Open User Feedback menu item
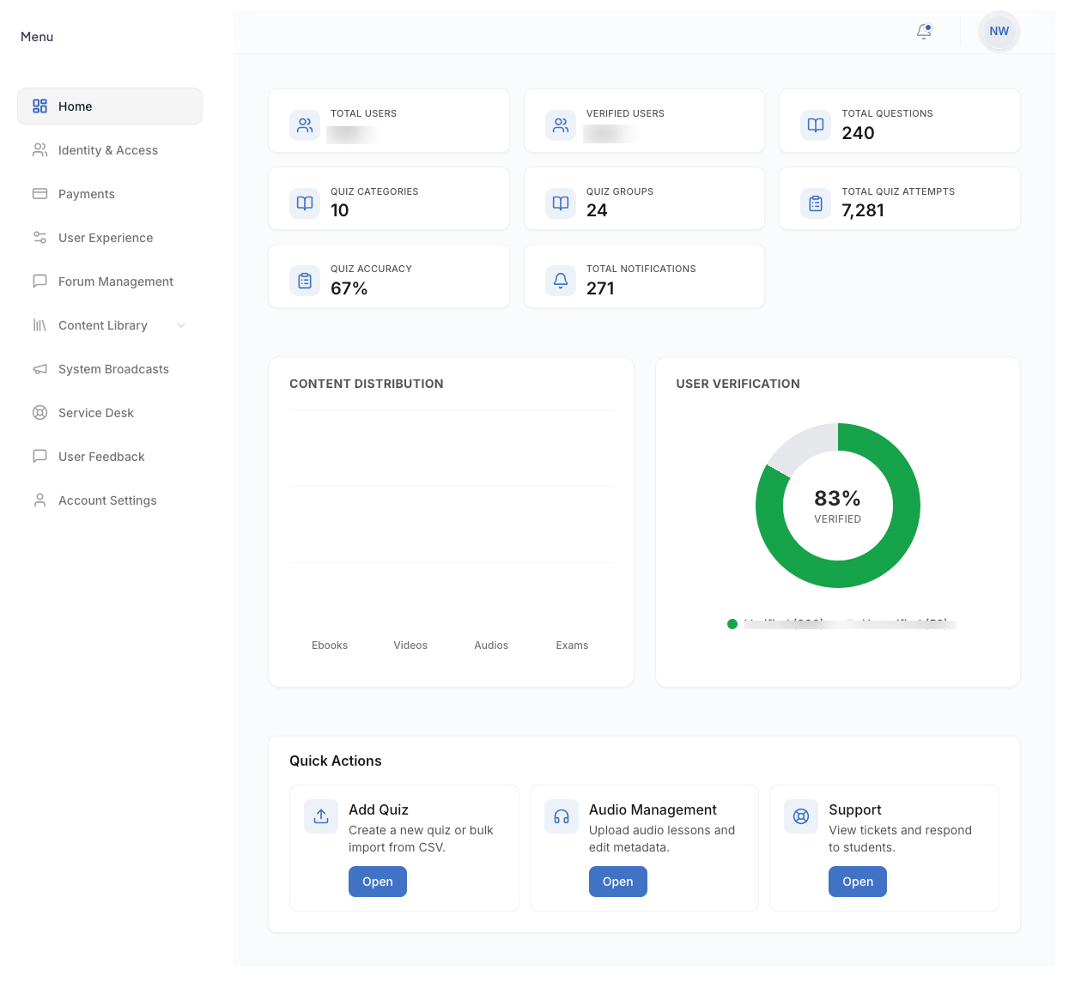Viewport: 1069px width, 988px height. [x=110, y=457]
